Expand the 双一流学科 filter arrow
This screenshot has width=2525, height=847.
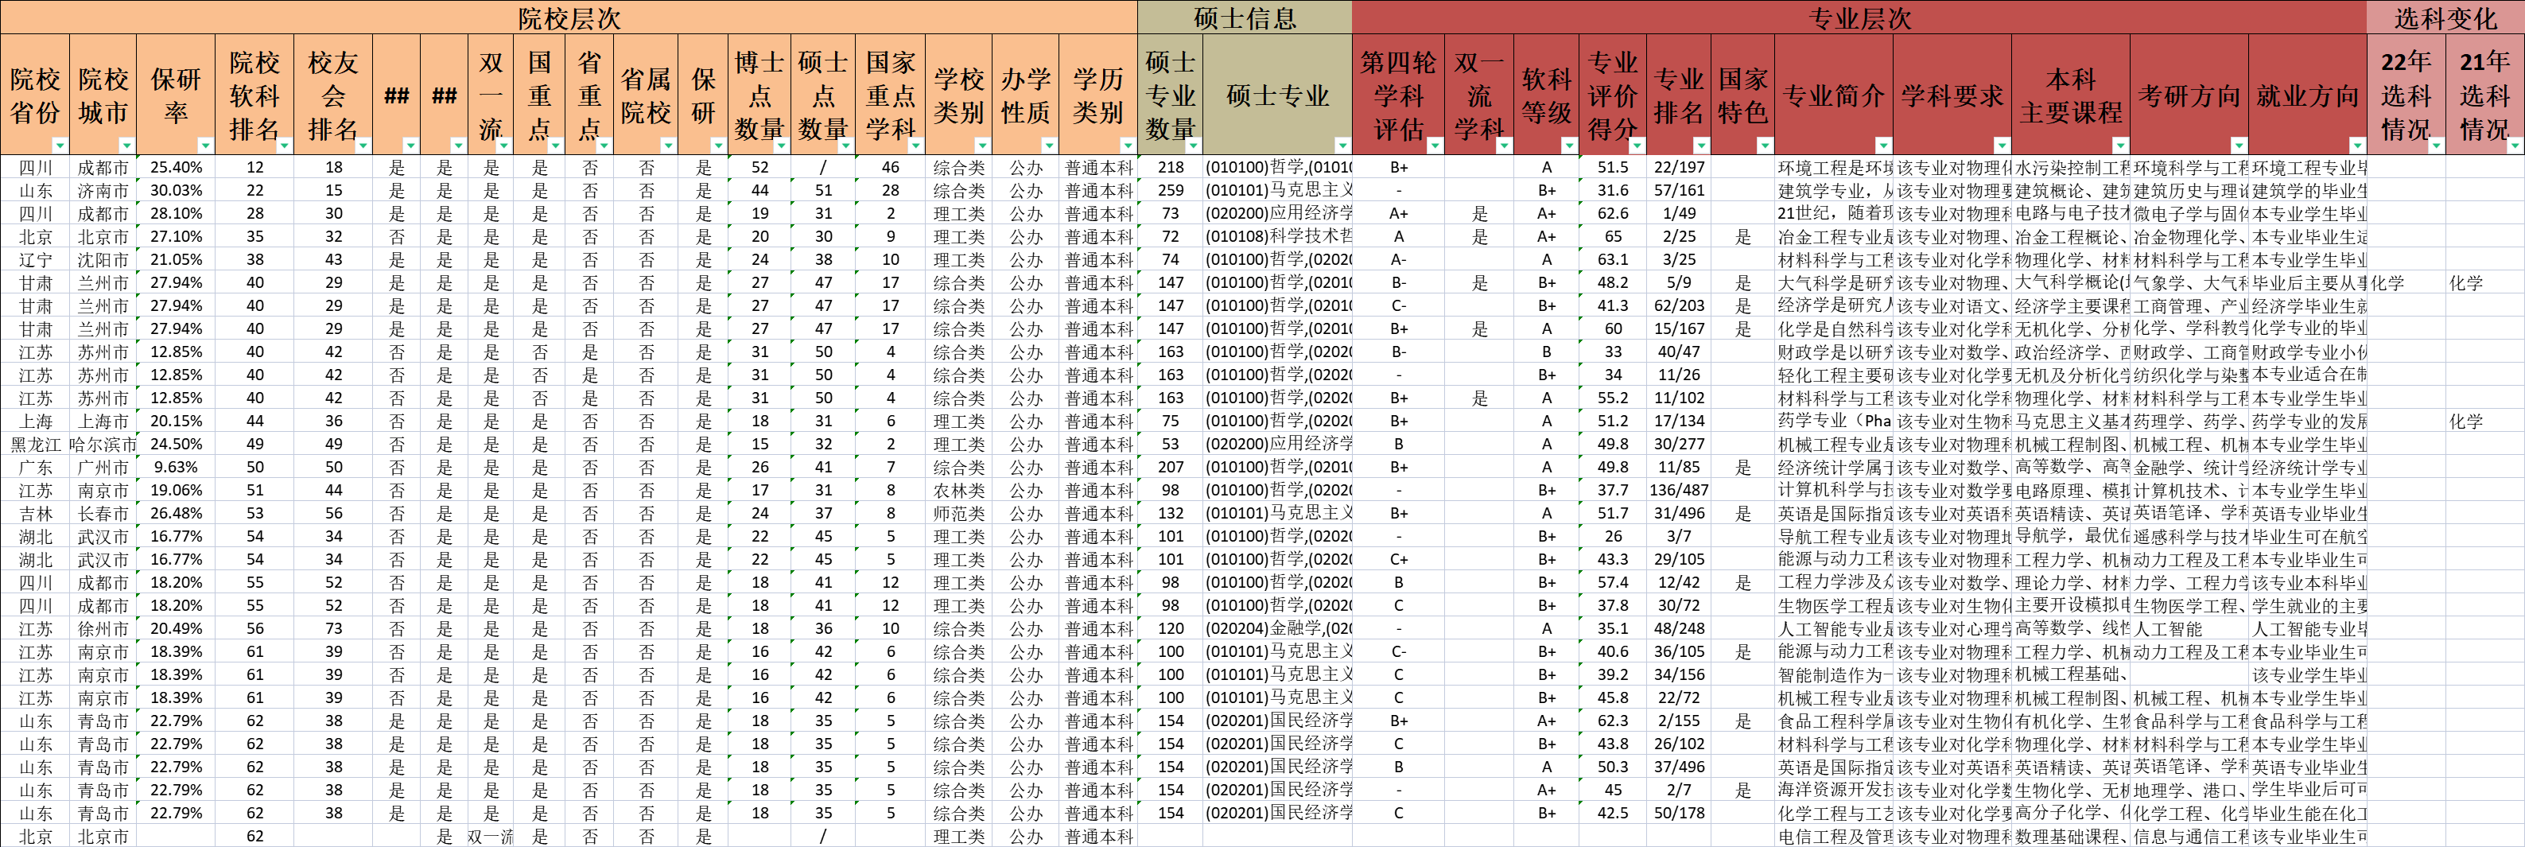[x=1505, y=145]
